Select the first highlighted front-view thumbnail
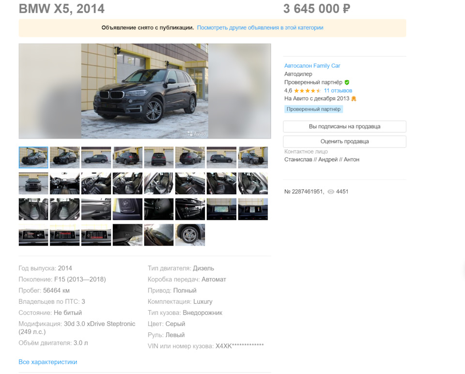The width and height of the screenshot is (465, 374). [33, 157]
